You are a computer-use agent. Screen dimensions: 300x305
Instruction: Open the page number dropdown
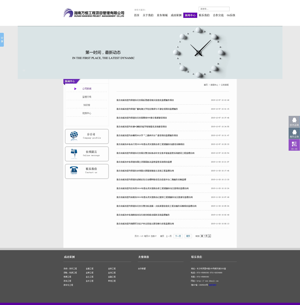pyautogui.click(x=209, y=236)
